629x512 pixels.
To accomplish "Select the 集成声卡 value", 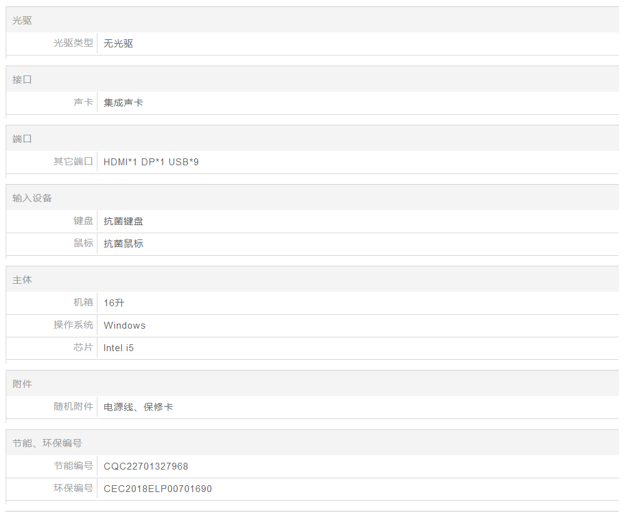I will (124, 103).
